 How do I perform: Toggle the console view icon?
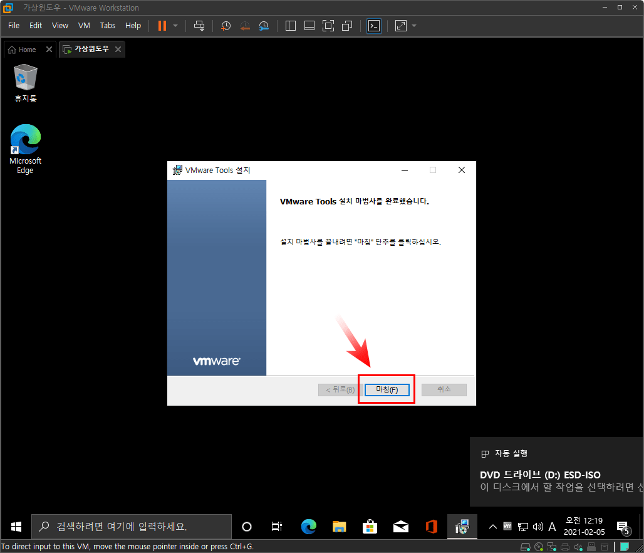click(374, 26)
